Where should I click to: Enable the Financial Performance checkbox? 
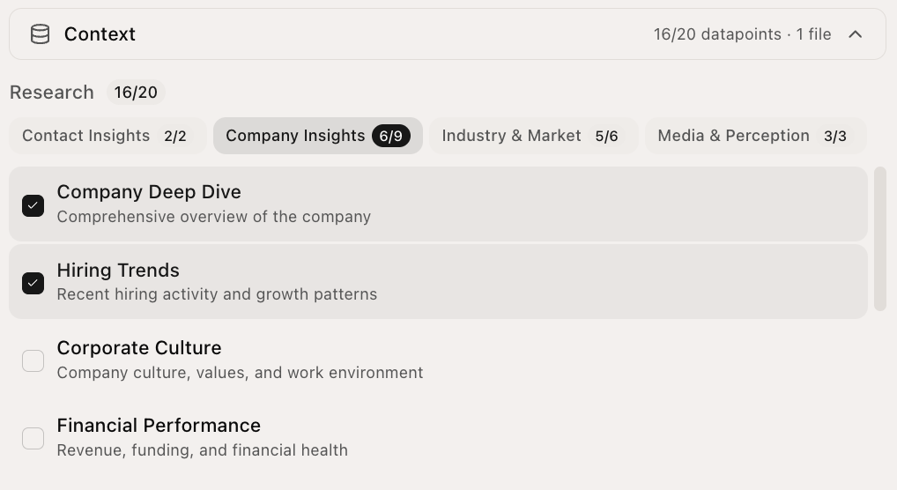pyautogui.click(x=33, y=439)
